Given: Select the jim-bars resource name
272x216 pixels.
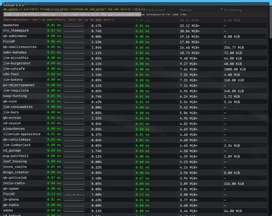Looking at the screenshot, I should click(x=11, y=112).
